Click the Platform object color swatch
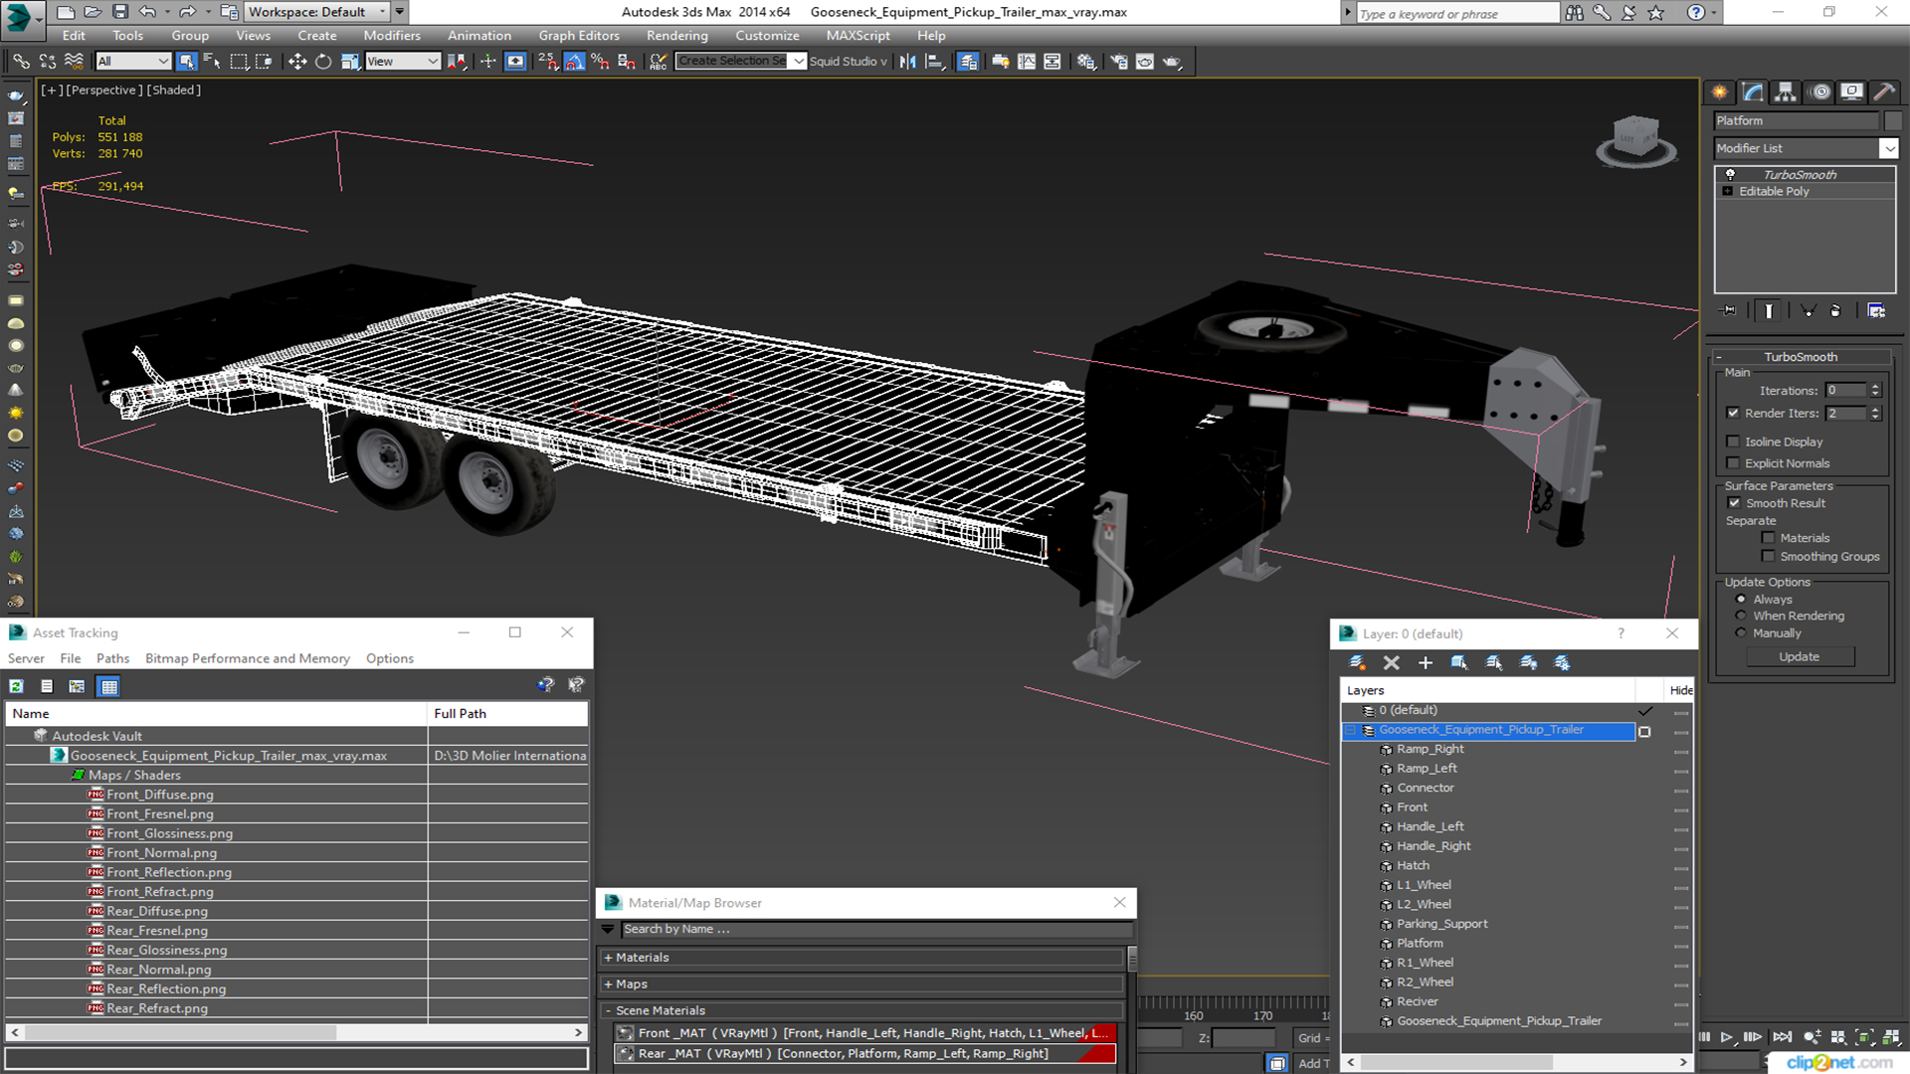Screen dimensions: 1910x1074 (1893, 121)
